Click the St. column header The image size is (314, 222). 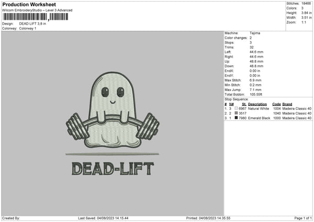pyautogui.click(x=243, y=104)
